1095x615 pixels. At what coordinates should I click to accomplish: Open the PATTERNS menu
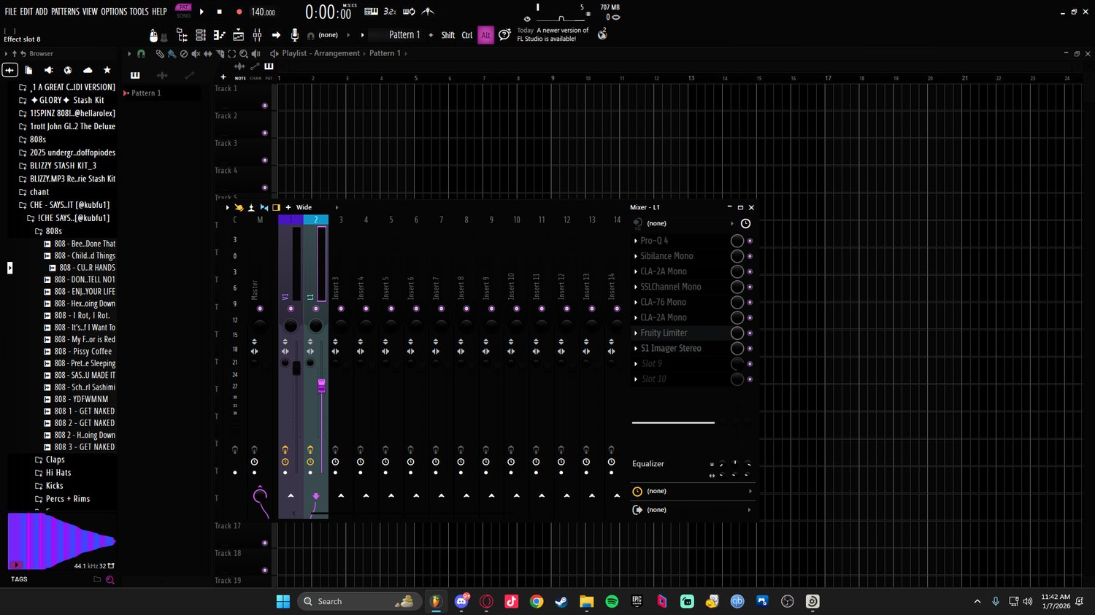[65, 12]
